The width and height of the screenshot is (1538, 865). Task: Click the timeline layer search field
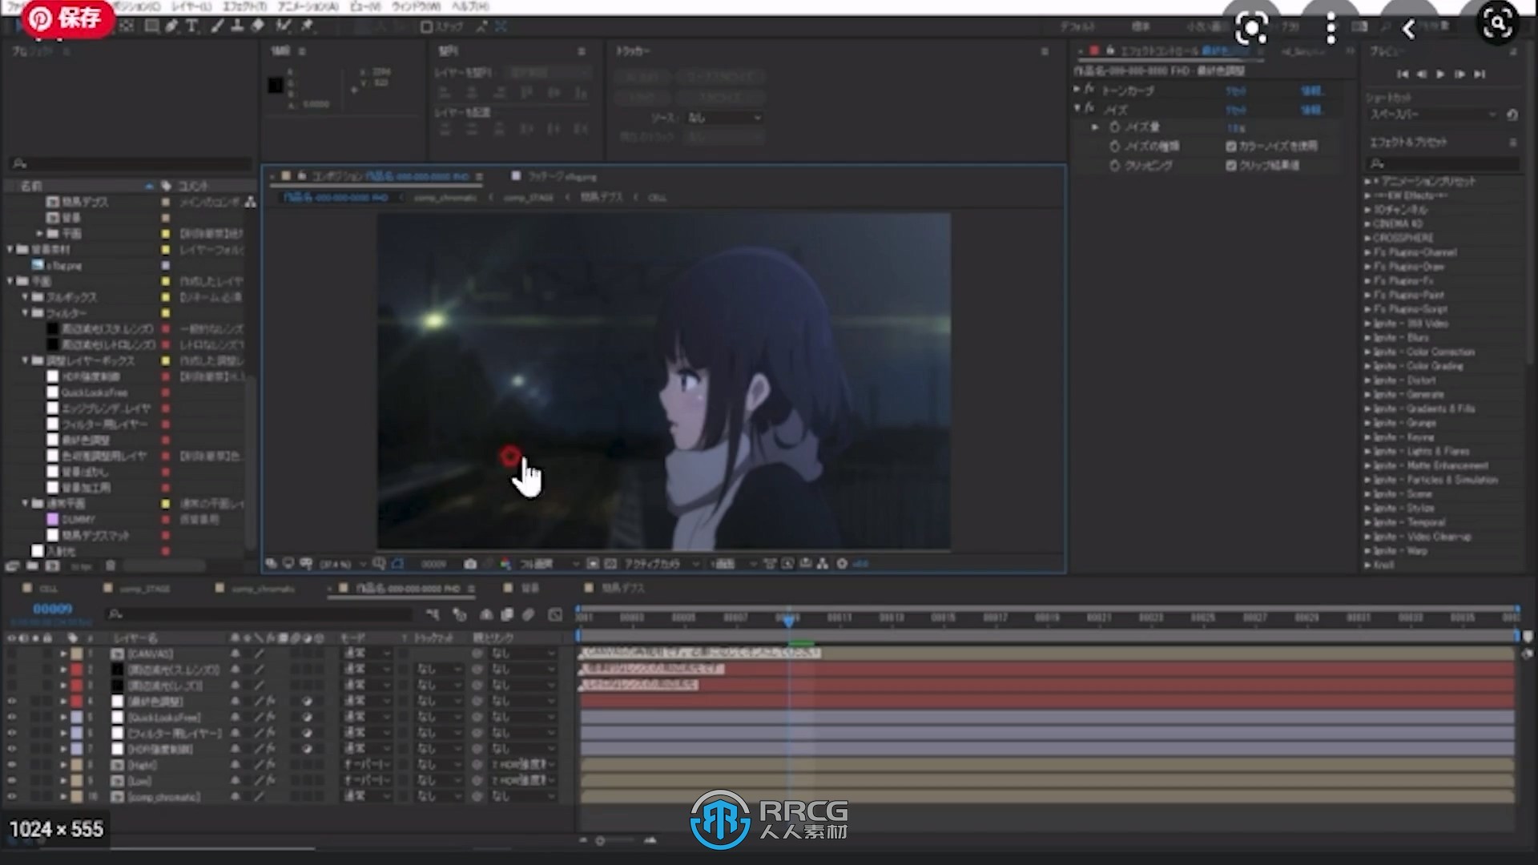259,614
